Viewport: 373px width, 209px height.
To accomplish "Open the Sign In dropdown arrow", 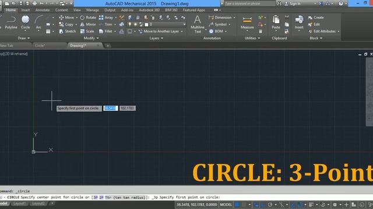I will click(x=315, y=3).
